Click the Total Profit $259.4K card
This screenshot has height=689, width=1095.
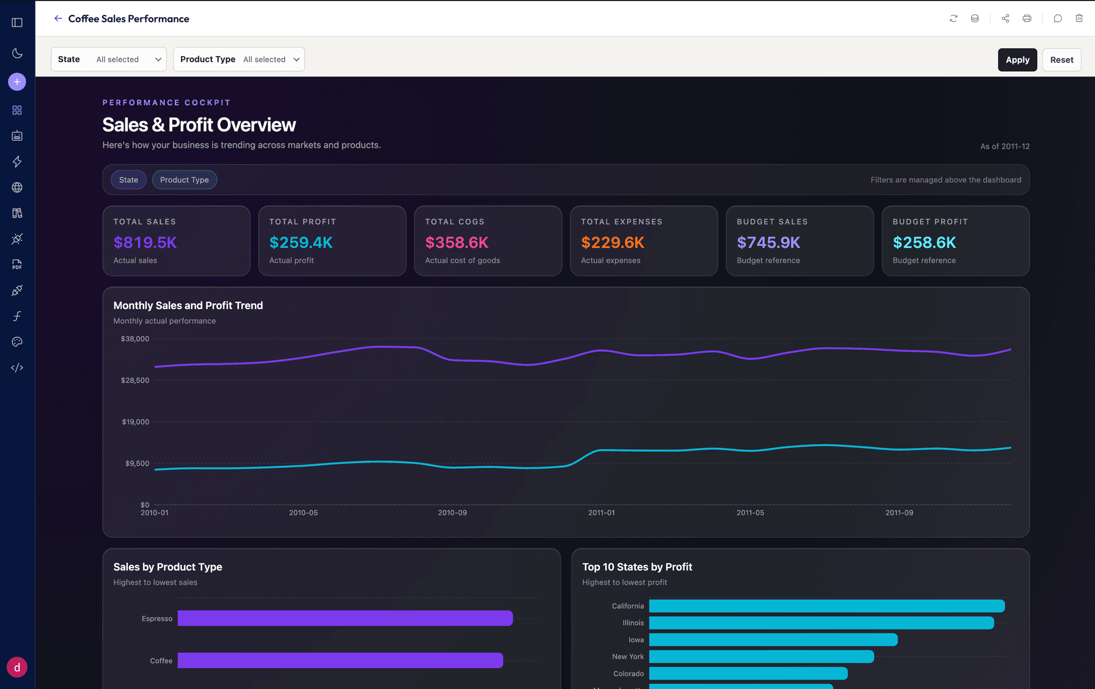332,241
